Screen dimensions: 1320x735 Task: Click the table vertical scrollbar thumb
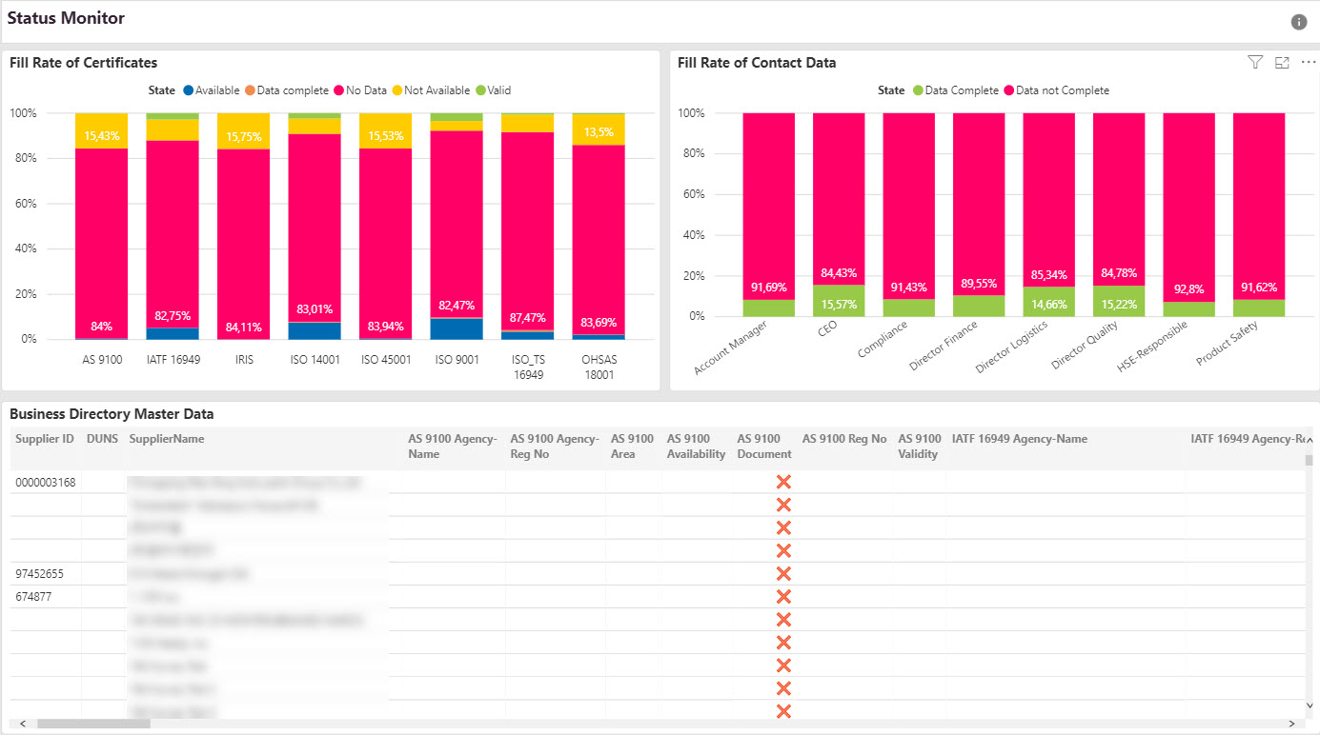coord(1309,460)
